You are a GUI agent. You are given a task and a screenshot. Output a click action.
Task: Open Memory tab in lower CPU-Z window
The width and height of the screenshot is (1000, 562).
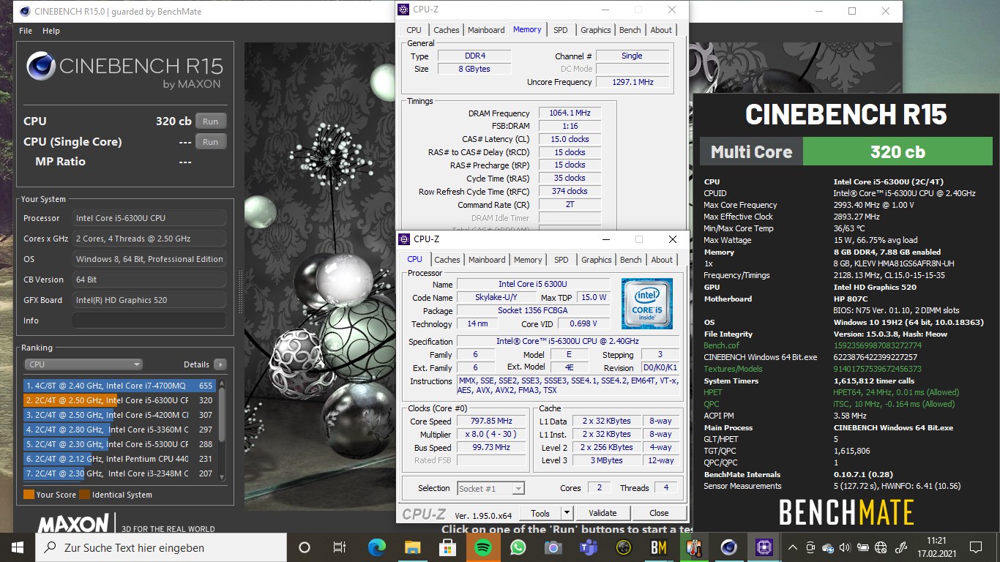528,260
